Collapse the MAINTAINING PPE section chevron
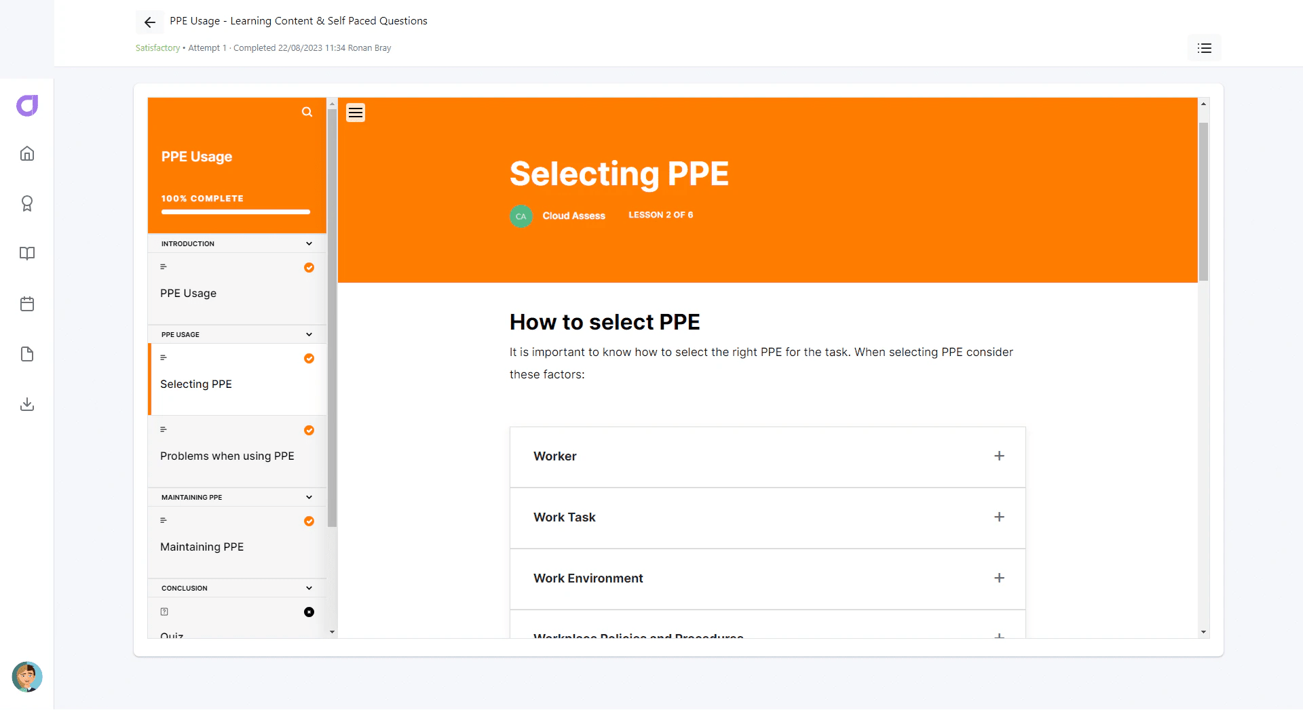This screenshot has width=1303, height=710. pos(309,497)
